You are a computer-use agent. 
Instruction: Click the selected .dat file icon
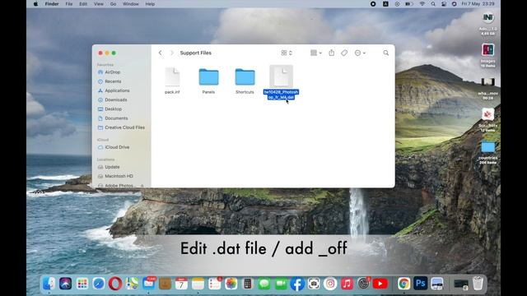click(282, 76)
